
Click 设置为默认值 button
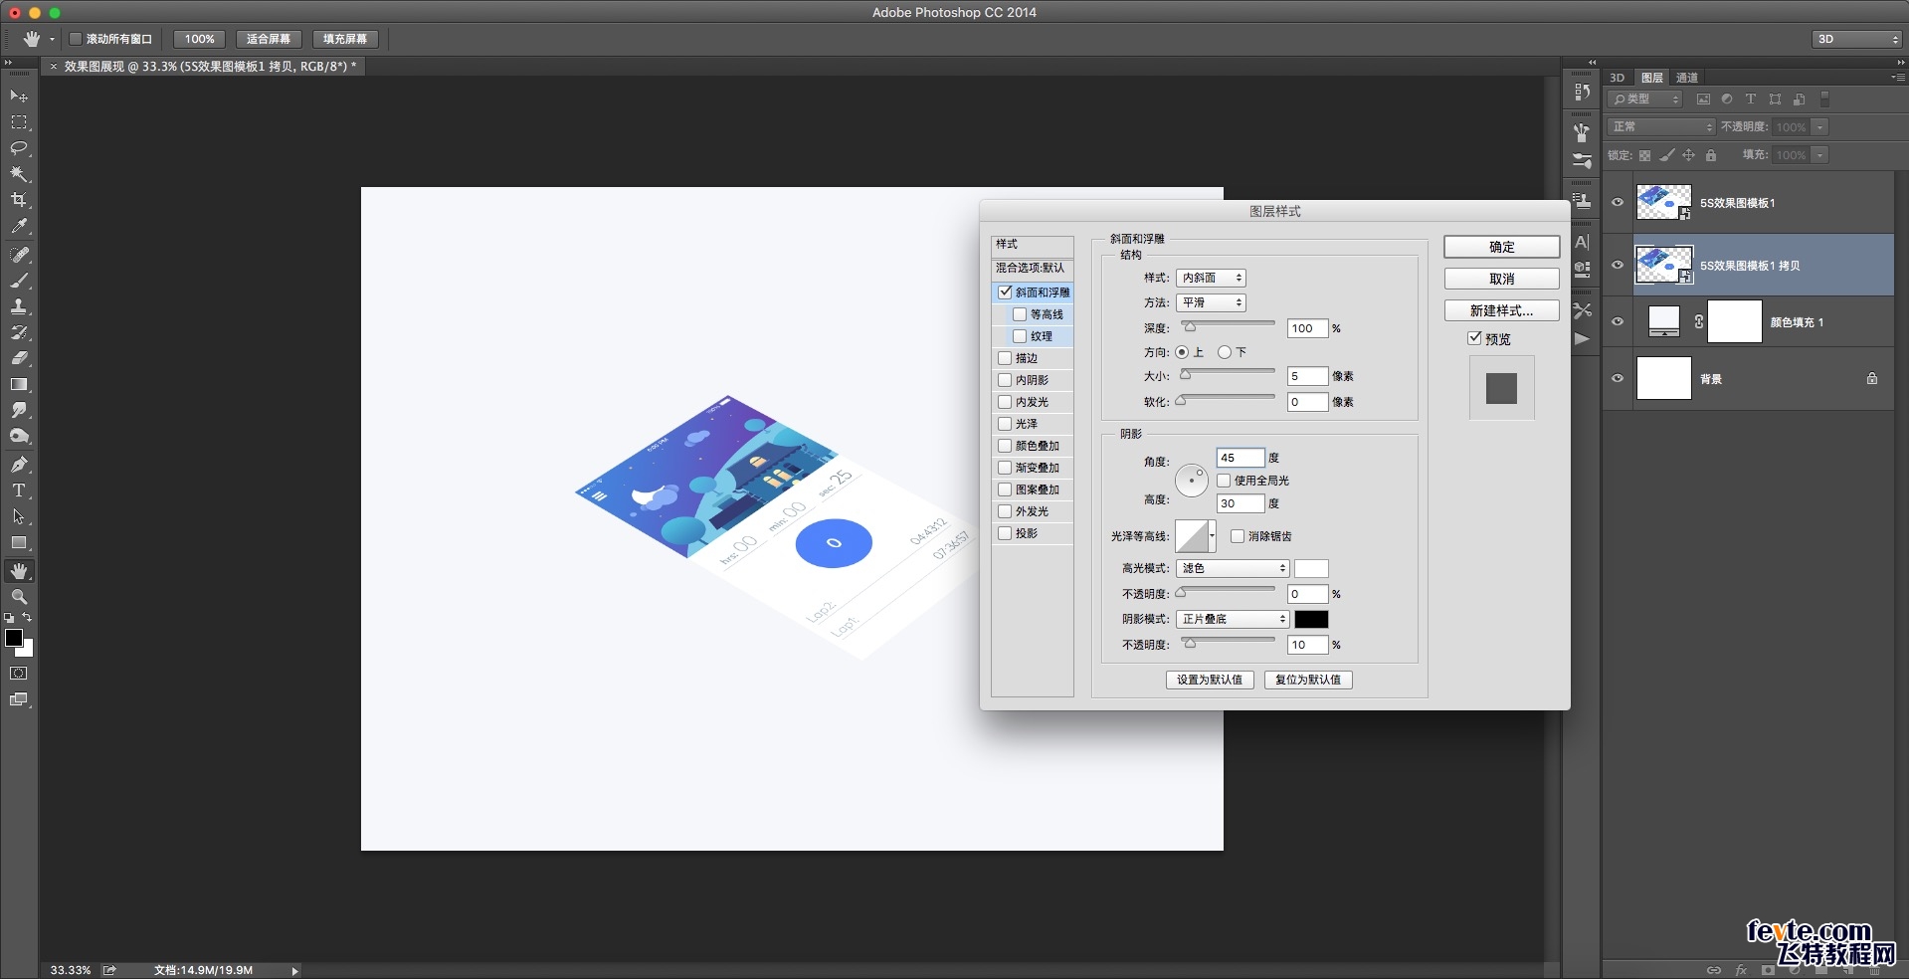[x=1210, y=680]
